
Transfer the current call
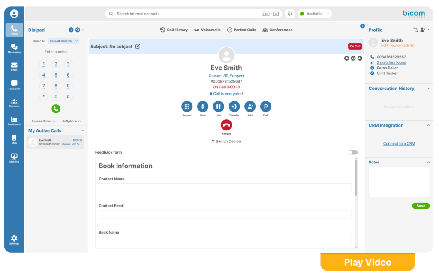coord(234,106)
